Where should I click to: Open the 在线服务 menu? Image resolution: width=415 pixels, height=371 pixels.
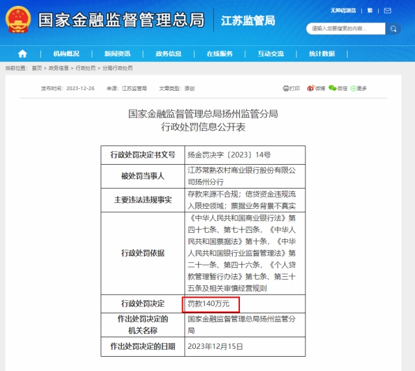220,54
